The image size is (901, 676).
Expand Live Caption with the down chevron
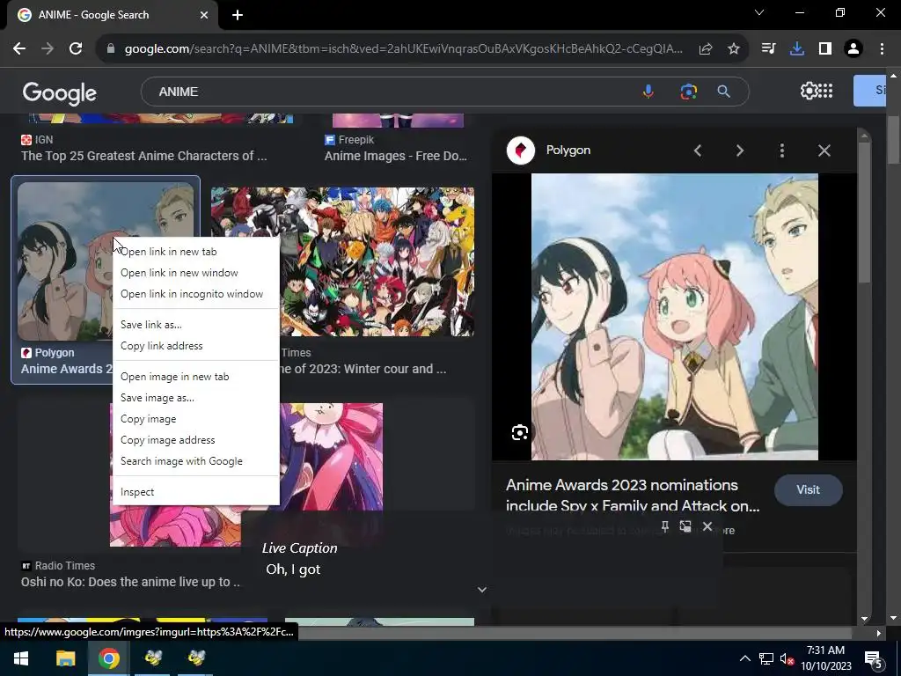482,589
